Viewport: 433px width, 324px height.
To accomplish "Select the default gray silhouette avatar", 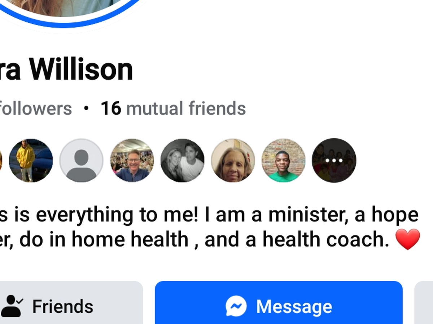I will [81, 160].
